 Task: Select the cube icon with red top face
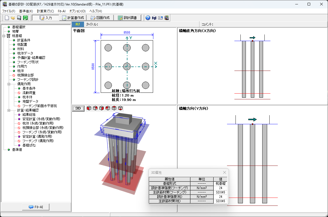[x=114, y=108]
